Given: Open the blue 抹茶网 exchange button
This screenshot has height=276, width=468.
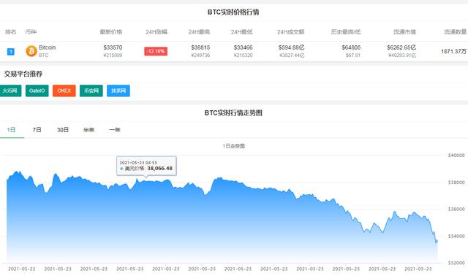Looking at the screenshot, I should pos(118,91).
